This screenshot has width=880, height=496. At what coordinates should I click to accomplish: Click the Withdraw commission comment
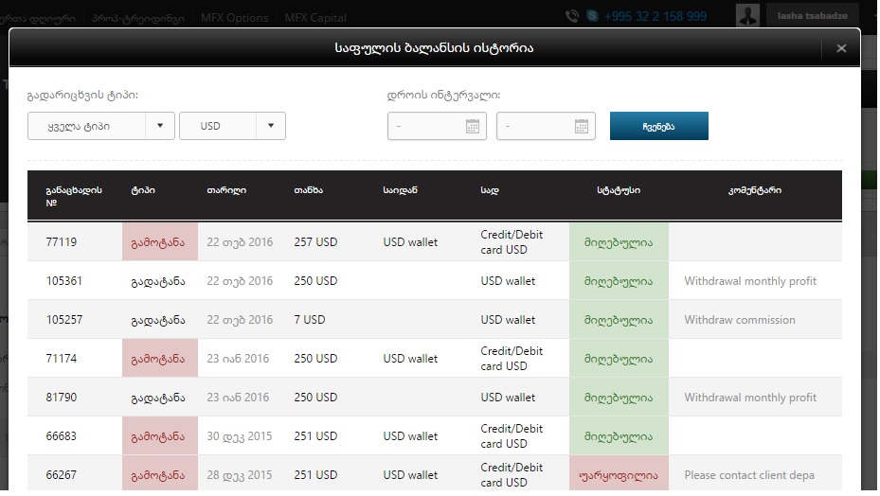pos(740,319)
